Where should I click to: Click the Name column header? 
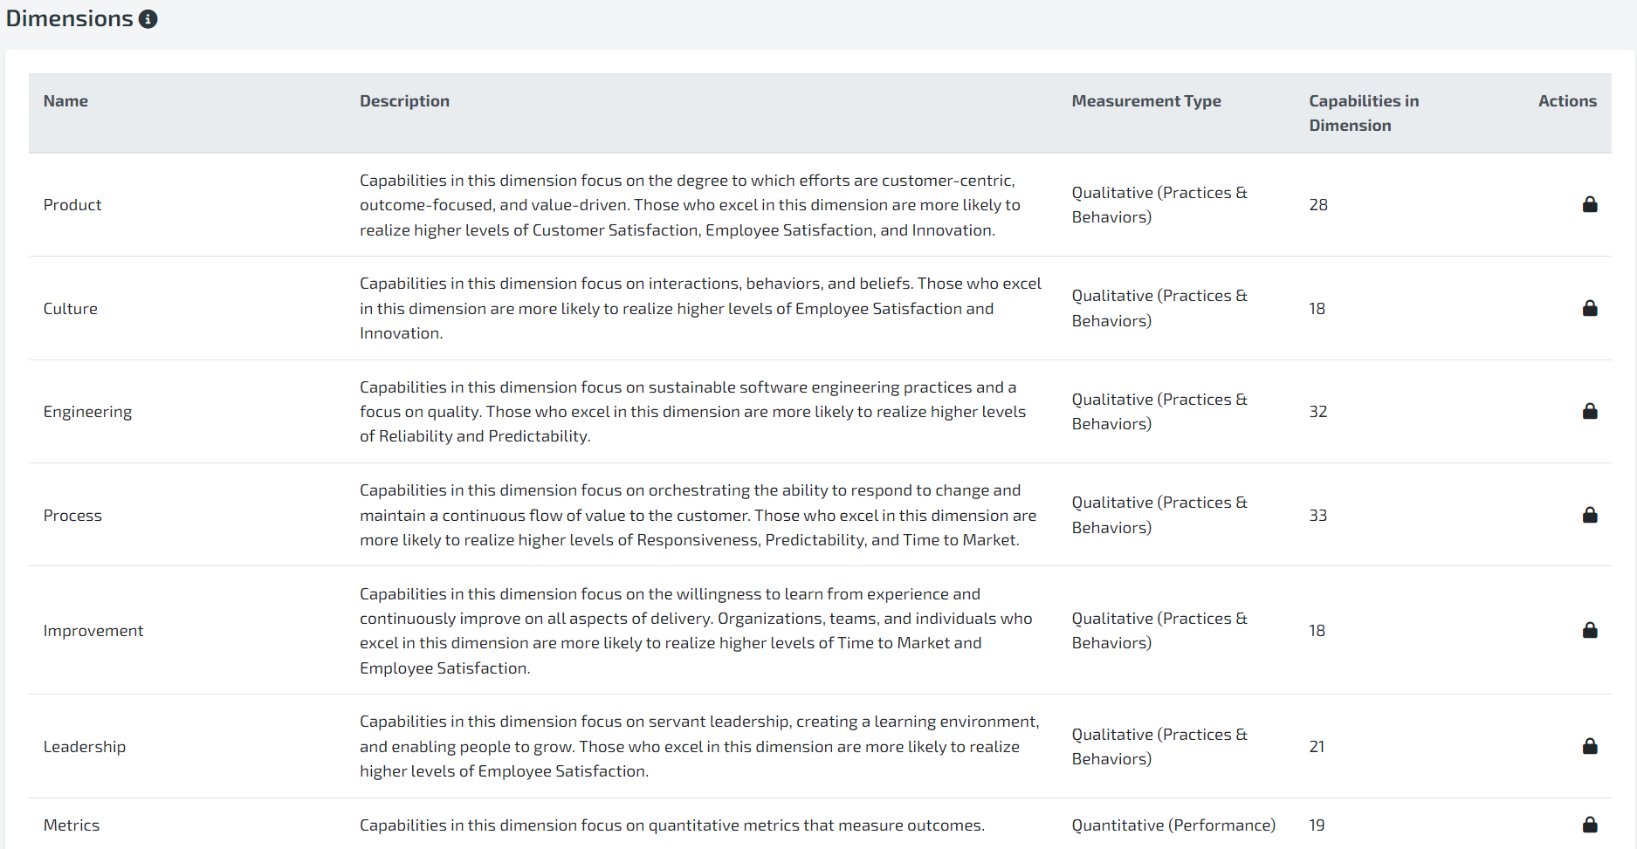pyautogui.click(x=65, y=101)
